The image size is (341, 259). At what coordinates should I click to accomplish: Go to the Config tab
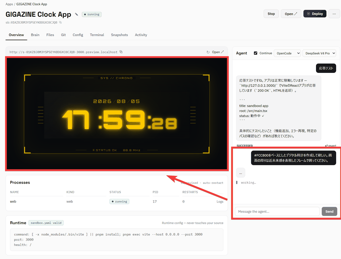(x=78, y=35)
